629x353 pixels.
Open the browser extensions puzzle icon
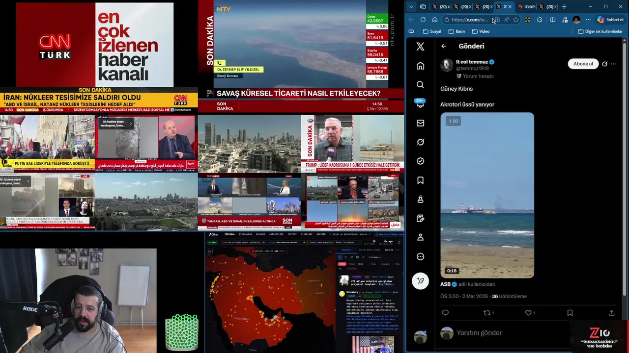[540, 20]
